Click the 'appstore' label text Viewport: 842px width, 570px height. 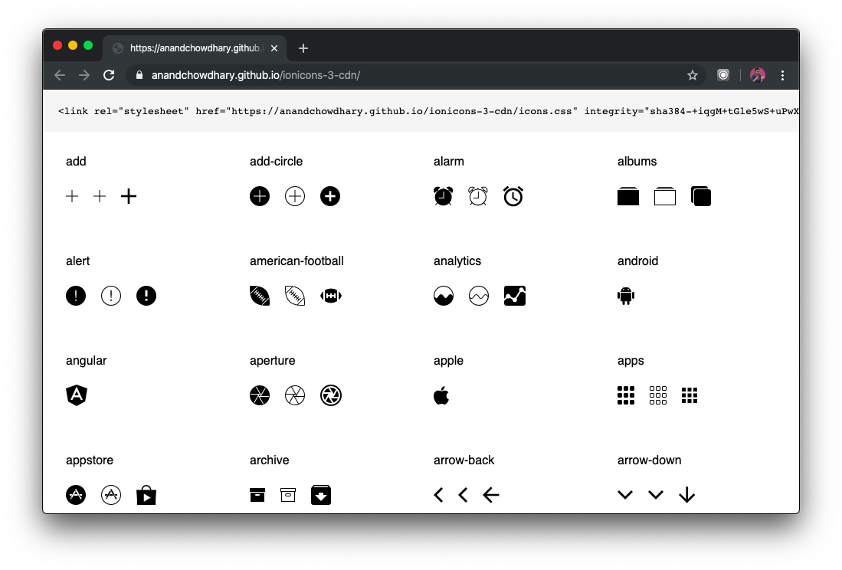[x=90, y=460]
